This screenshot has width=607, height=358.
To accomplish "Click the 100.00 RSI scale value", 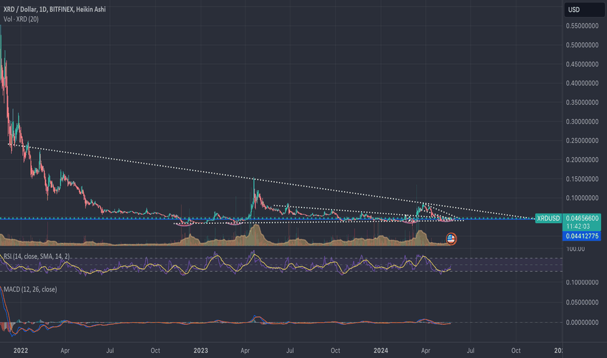I will click(575, 249).
